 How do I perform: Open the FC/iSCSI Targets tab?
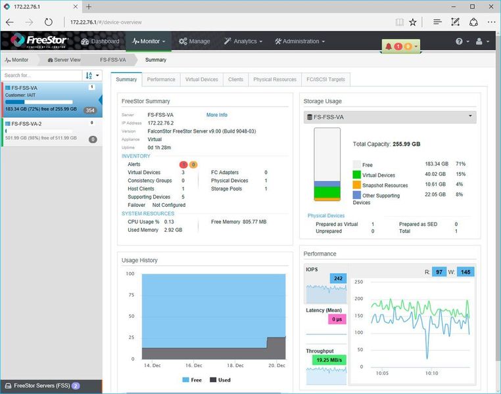point(325,79)
